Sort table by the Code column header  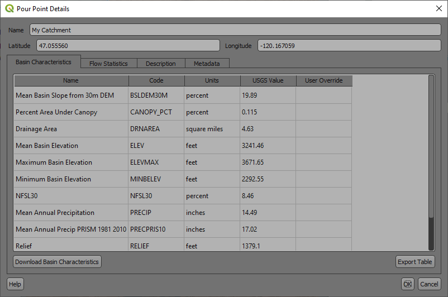(156, 80)
